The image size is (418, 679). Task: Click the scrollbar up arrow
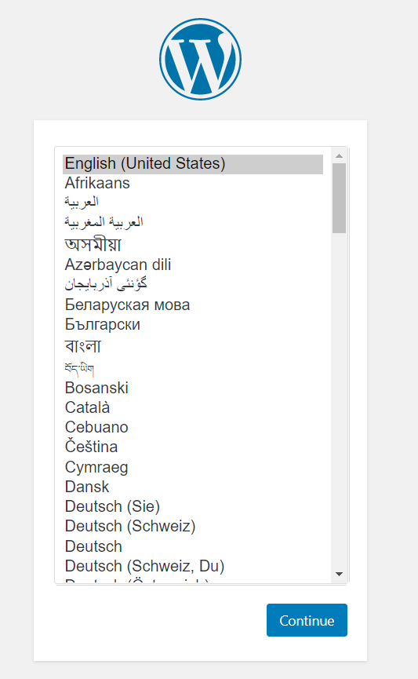pyautogui.click(x=340, y=155)
